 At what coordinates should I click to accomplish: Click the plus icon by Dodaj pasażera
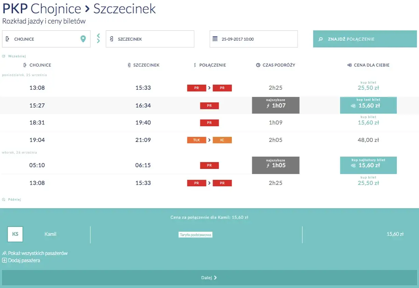tap(4, 260)
